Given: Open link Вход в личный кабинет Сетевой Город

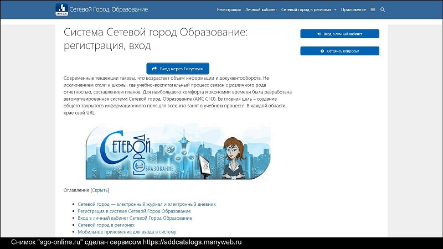Looking at the screenshot, I should click(135, 218).
